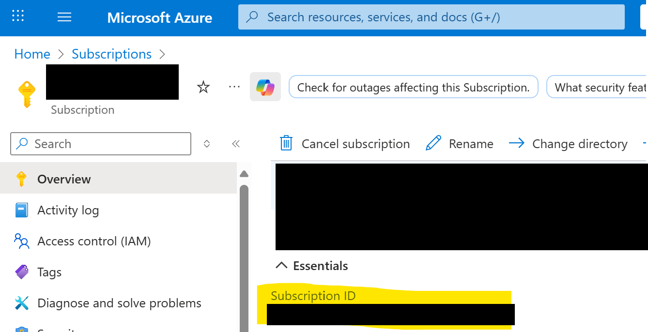Open the Overview menu entry
Viewport: 648px width, 332px height.
click(x=63, y=179)
